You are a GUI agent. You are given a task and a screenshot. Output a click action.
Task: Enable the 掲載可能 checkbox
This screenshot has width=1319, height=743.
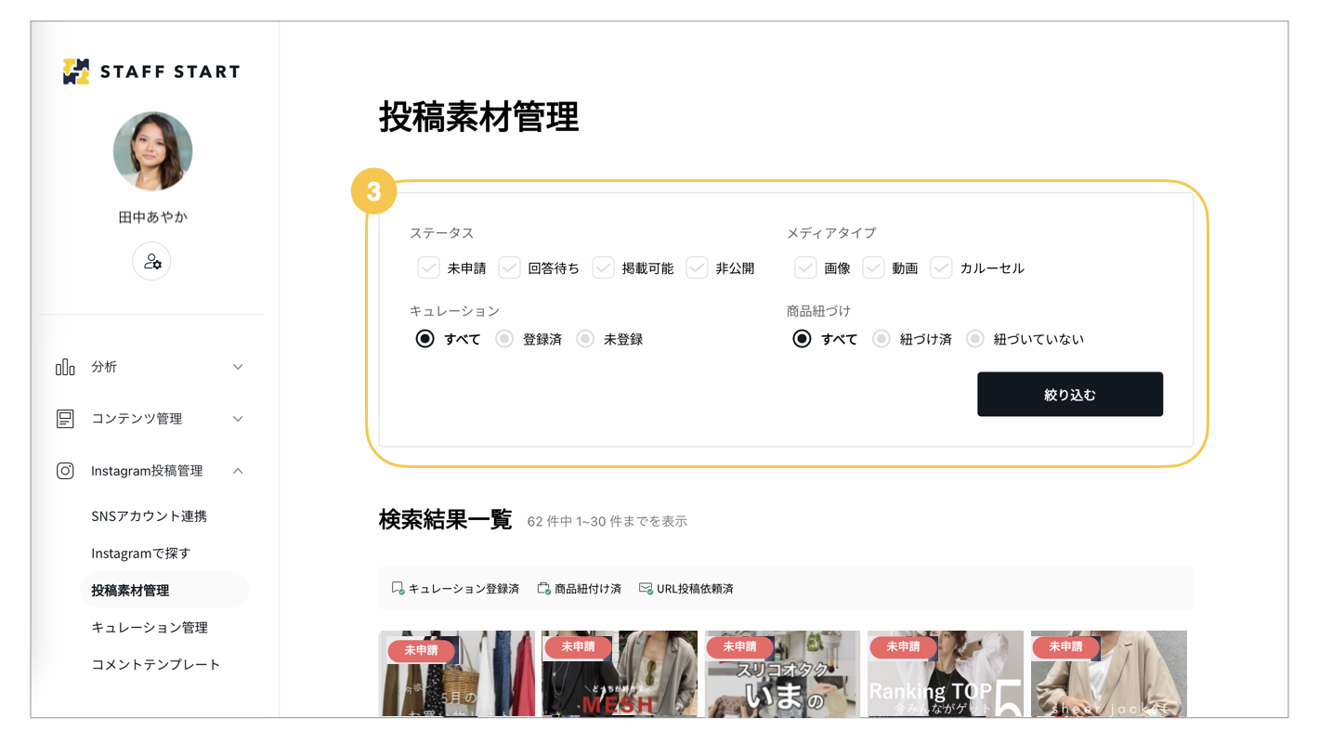603,268
